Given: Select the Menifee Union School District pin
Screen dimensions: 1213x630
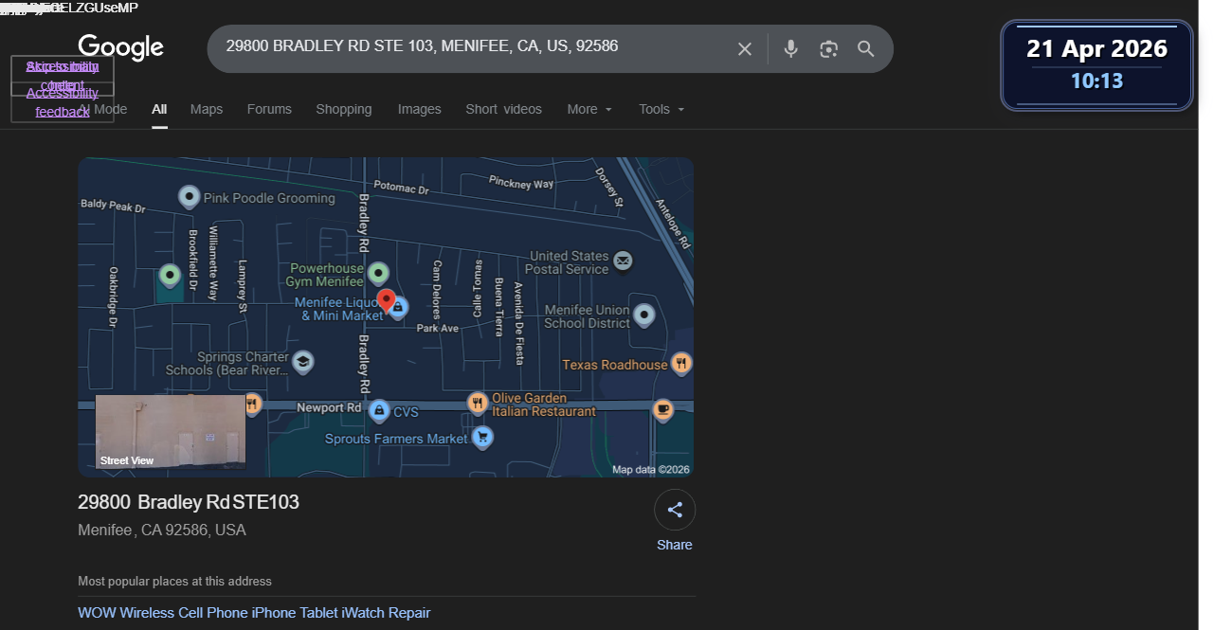Looking at the screenshot, I should click(x=644, y=315).
